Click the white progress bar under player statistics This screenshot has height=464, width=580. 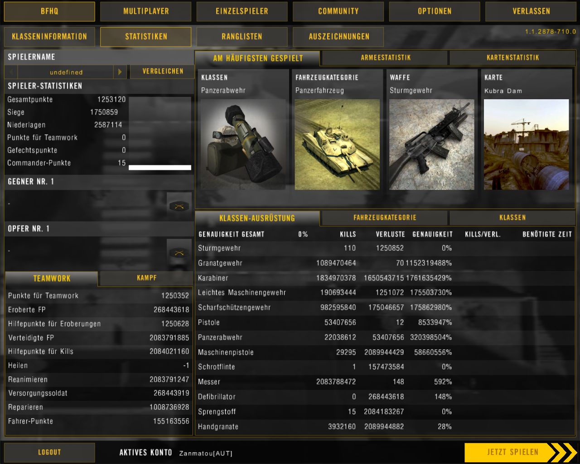[x=159, y=168]
